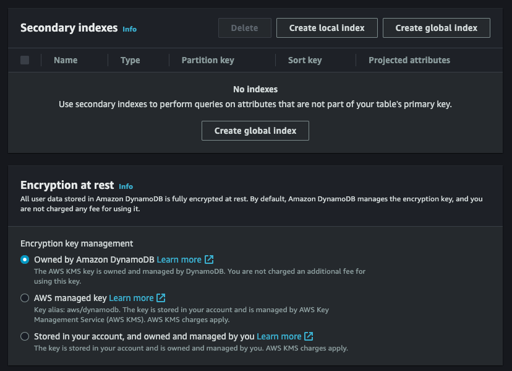
Task: Open Learn more link for Stored in your account
Action: coord(279,336)
